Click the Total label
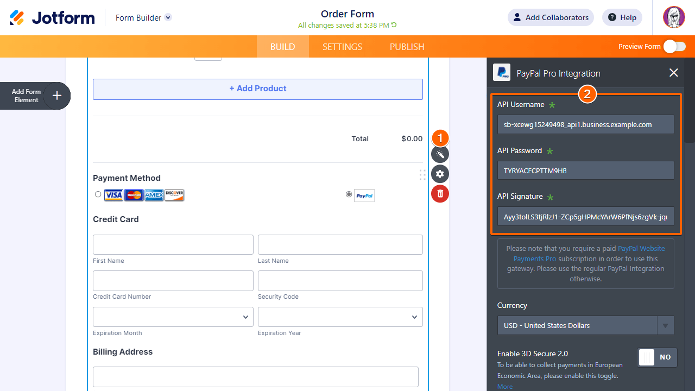Viewport: 695px width, 391px height. (x=360, y=139)
